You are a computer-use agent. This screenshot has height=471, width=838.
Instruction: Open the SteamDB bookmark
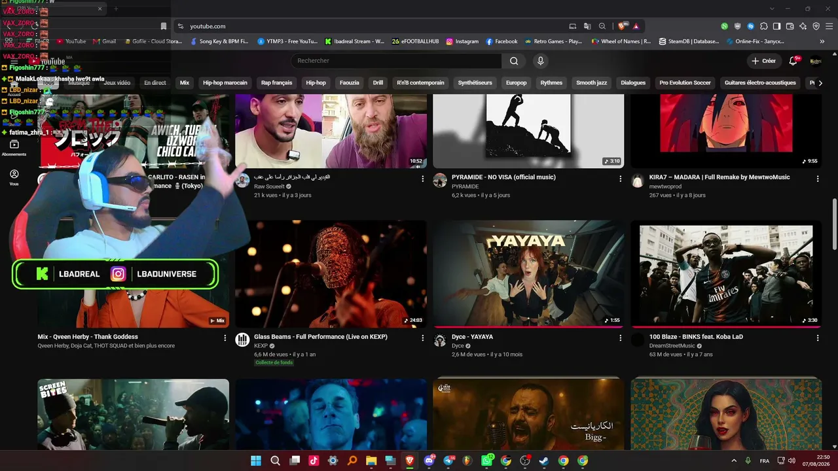(689, 41)
